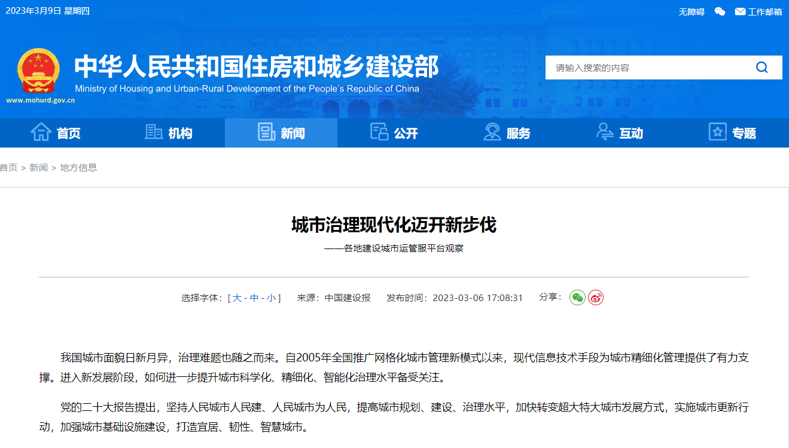Select medium font size 中
This screenshot has width=789, height=448.
(x=254, y=298)
